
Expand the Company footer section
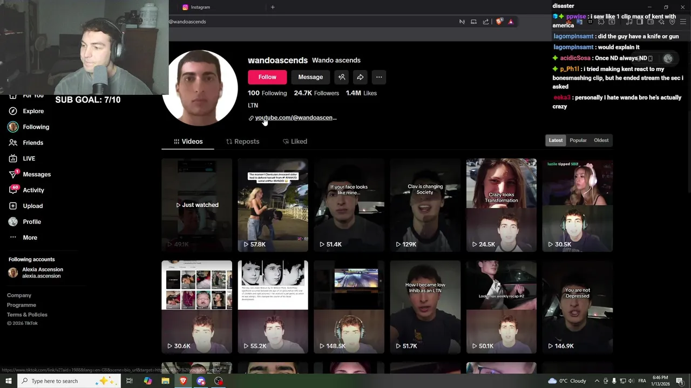tap(19, 295)
